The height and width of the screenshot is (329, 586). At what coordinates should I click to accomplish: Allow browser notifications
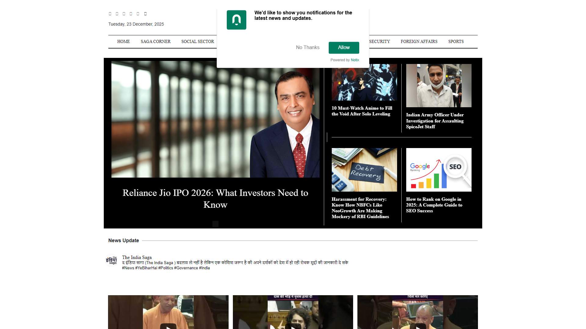pos(344,48)
